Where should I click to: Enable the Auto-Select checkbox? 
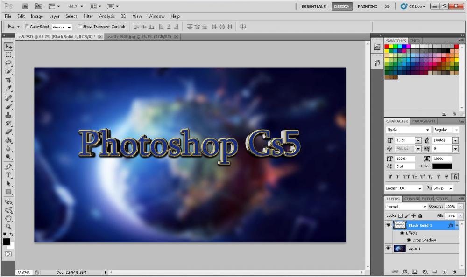point(27,27)
